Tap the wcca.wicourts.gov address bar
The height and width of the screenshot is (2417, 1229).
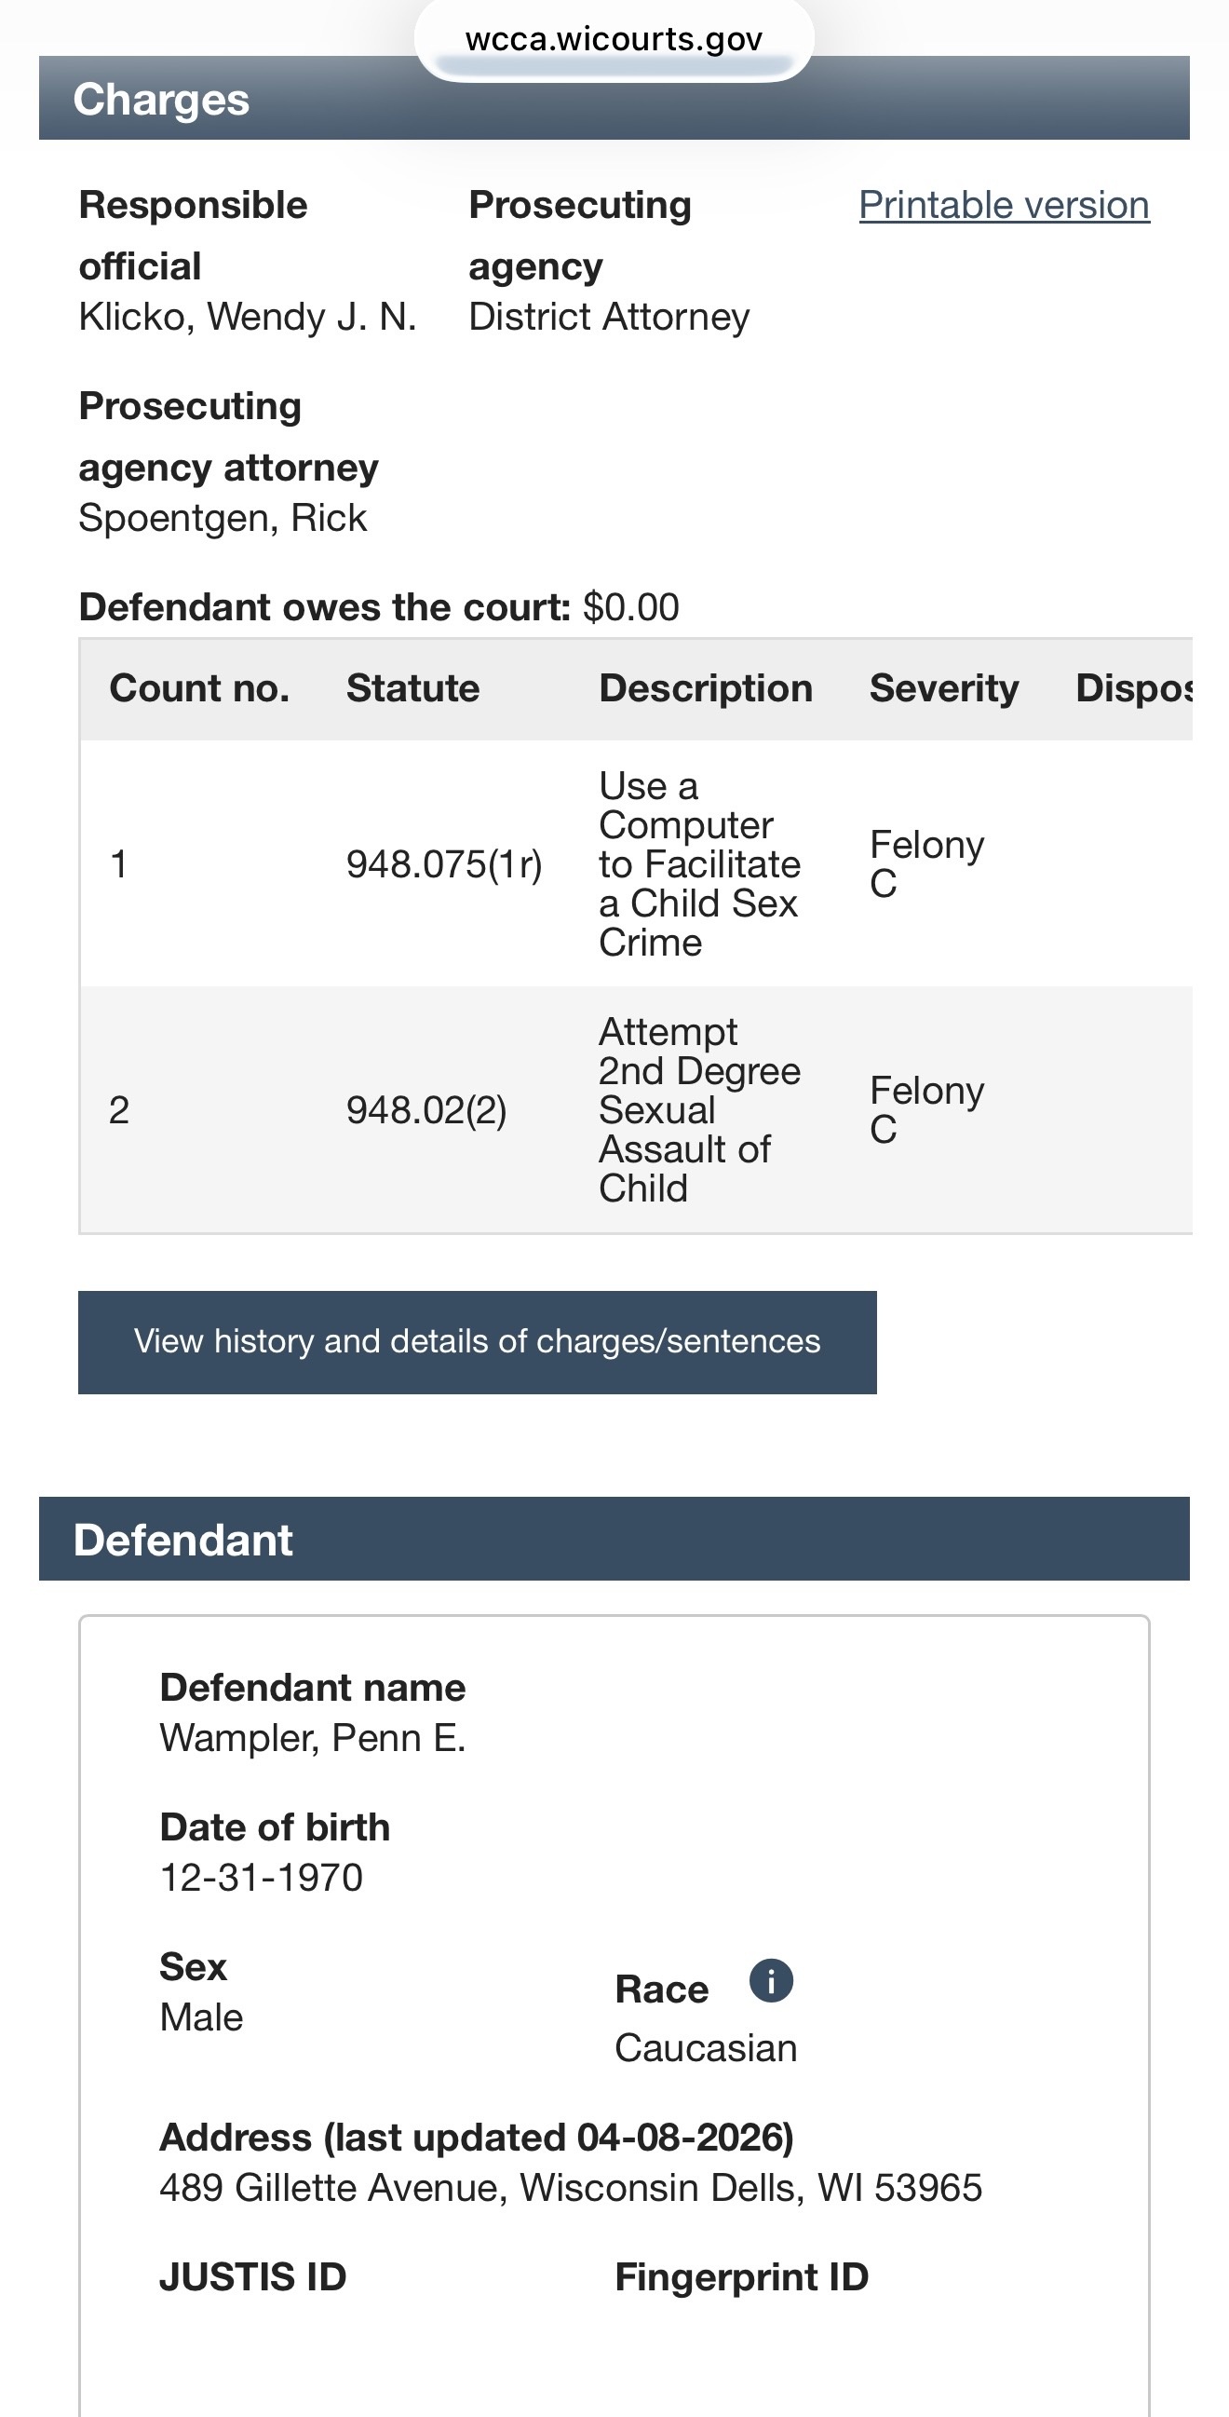click(x=614, y=39)
